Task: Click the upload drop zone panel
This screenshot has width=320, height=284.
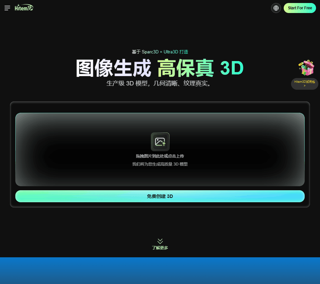Action: (x=160, y=149)
